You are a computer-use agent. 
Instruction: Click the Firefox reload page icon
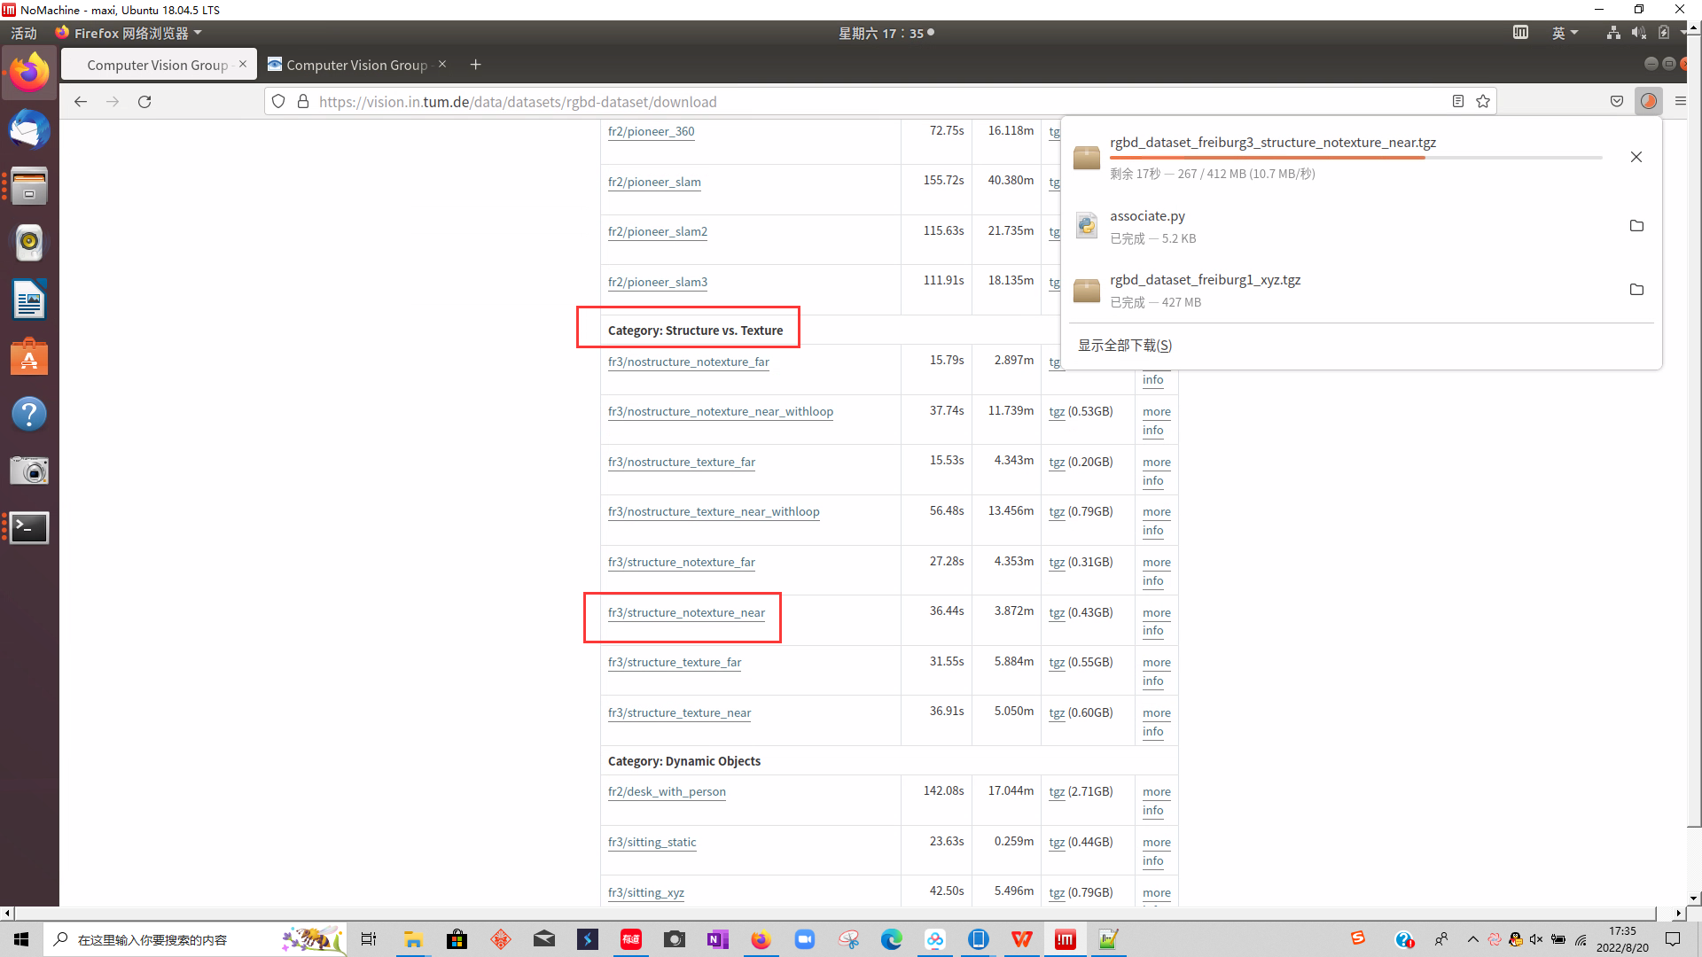pyautogui.click(x=144, y=102)
